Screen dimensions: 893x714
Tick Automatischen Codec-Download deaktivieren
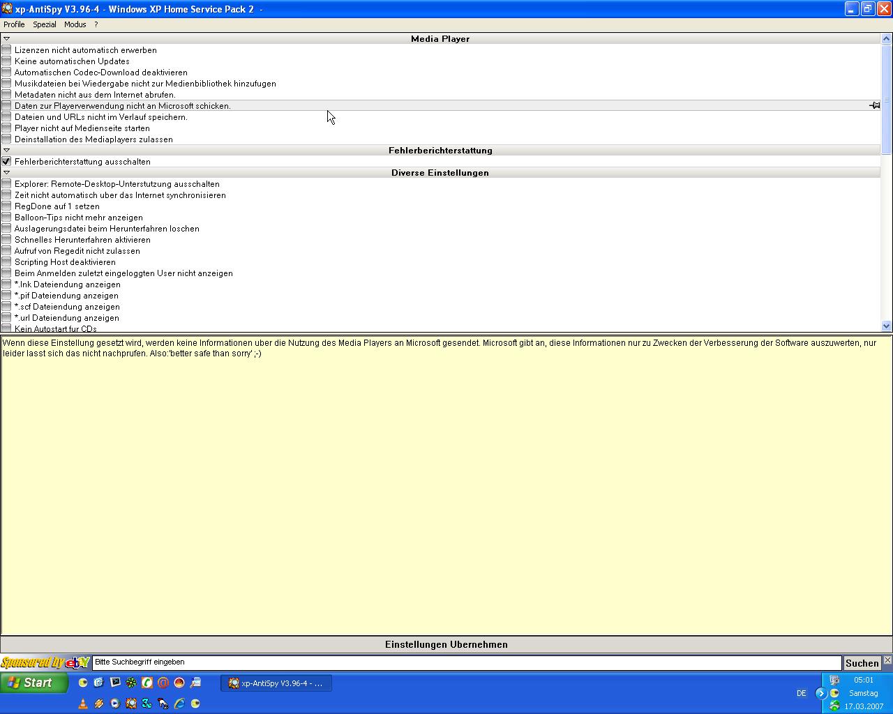pyautogui.click(x=6, y=72)
